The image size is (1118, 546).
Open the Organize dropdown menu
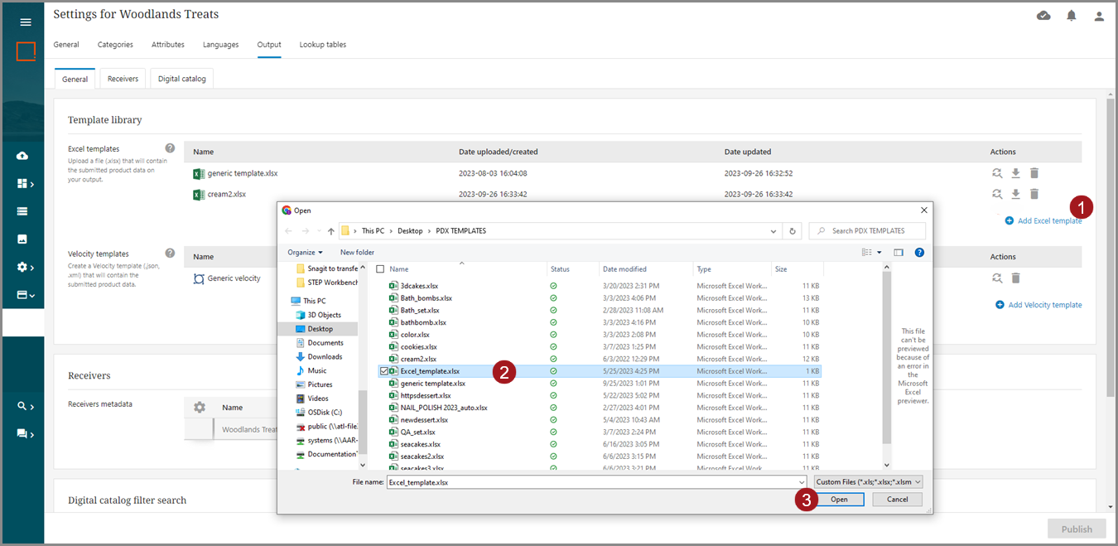pos(305,252)
